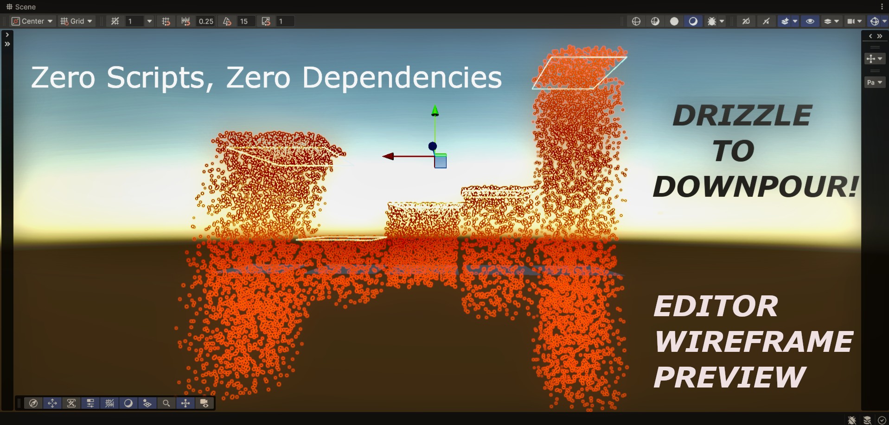Click the camera eye overlay icon
889x425 pixels.
tap(204, 403)
